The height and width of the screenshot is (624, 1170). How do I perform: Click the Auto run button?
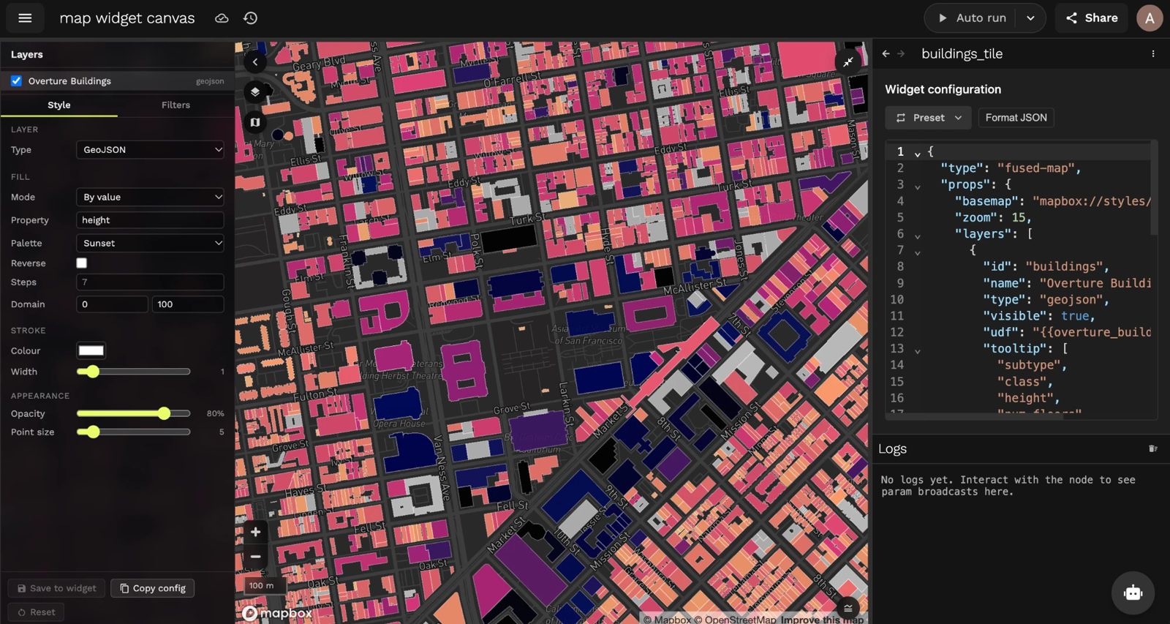click(971, 18)
